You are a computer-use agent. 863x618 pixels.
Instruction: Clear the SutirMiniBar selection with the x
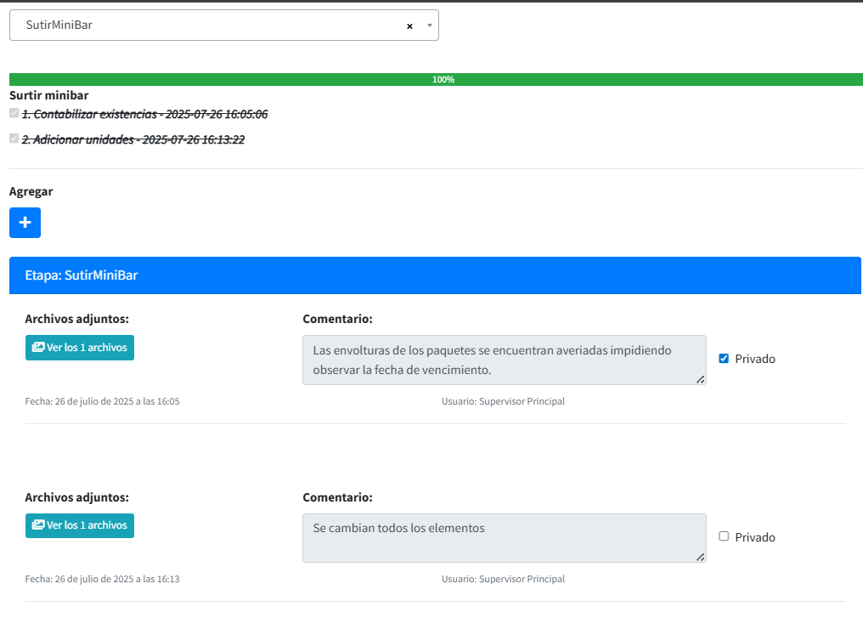coord(409,26)
